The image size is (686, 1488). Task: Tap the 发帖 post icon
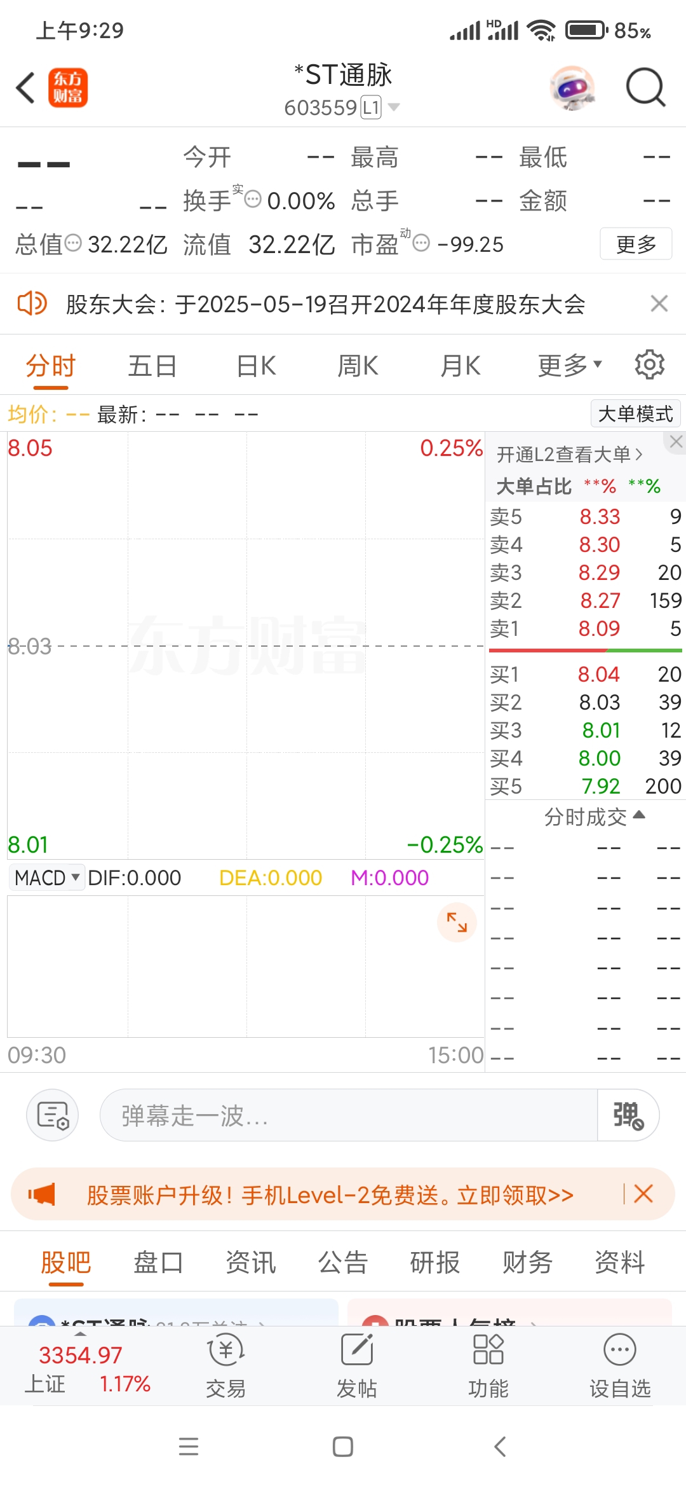[357, 1366]
